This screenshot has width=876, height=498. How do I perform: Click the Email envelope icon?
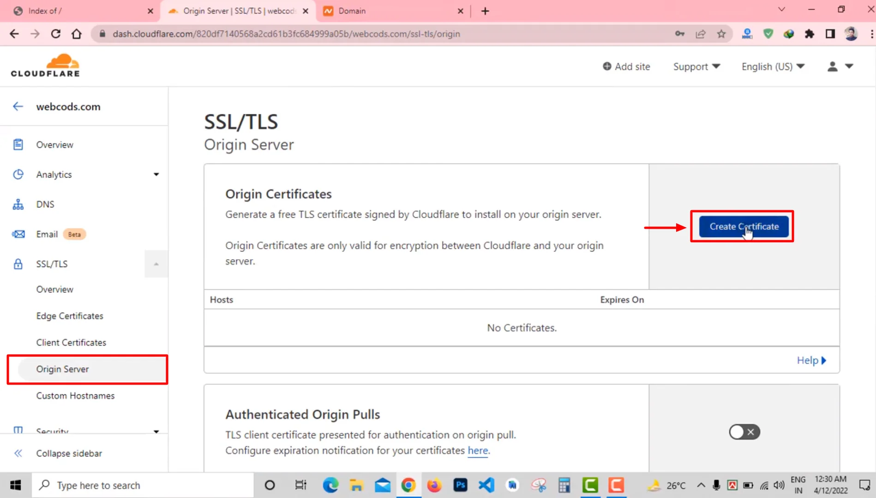[x=18, y=234]
